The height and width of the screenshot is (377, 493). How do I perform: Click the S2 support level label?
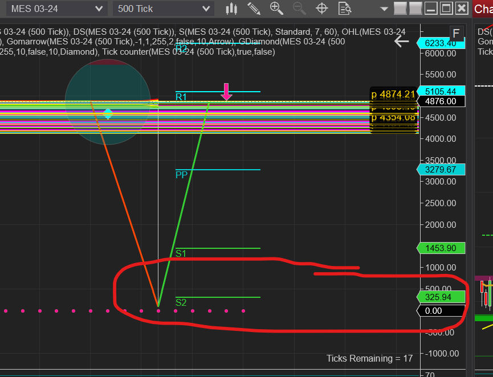181,302
